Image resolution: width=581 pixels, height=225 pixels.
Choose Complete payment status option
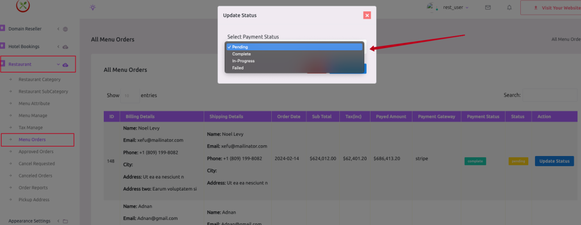click(x=294, y=54)
